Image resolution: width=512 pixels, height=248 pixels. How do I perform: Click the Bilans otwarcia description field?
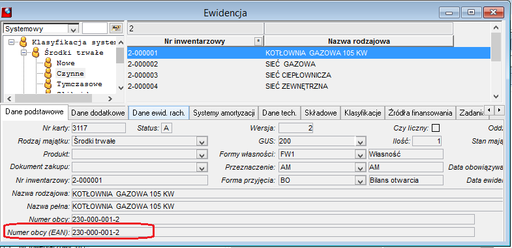[x=406, y=180]
